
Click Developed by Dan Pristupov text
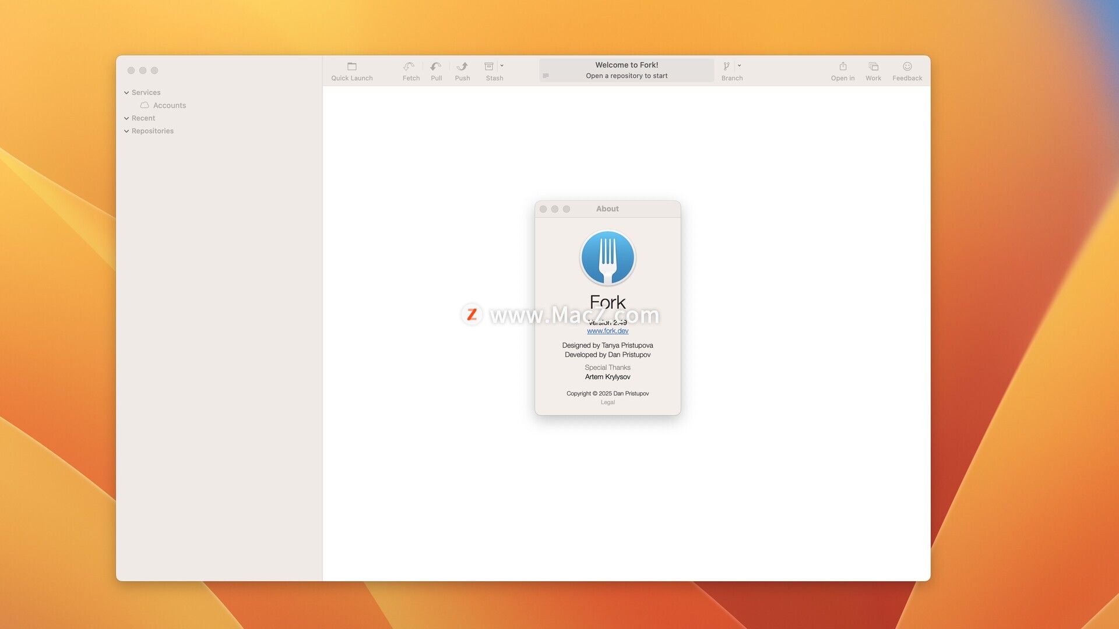pyautogui.click(x=607, y=355)
